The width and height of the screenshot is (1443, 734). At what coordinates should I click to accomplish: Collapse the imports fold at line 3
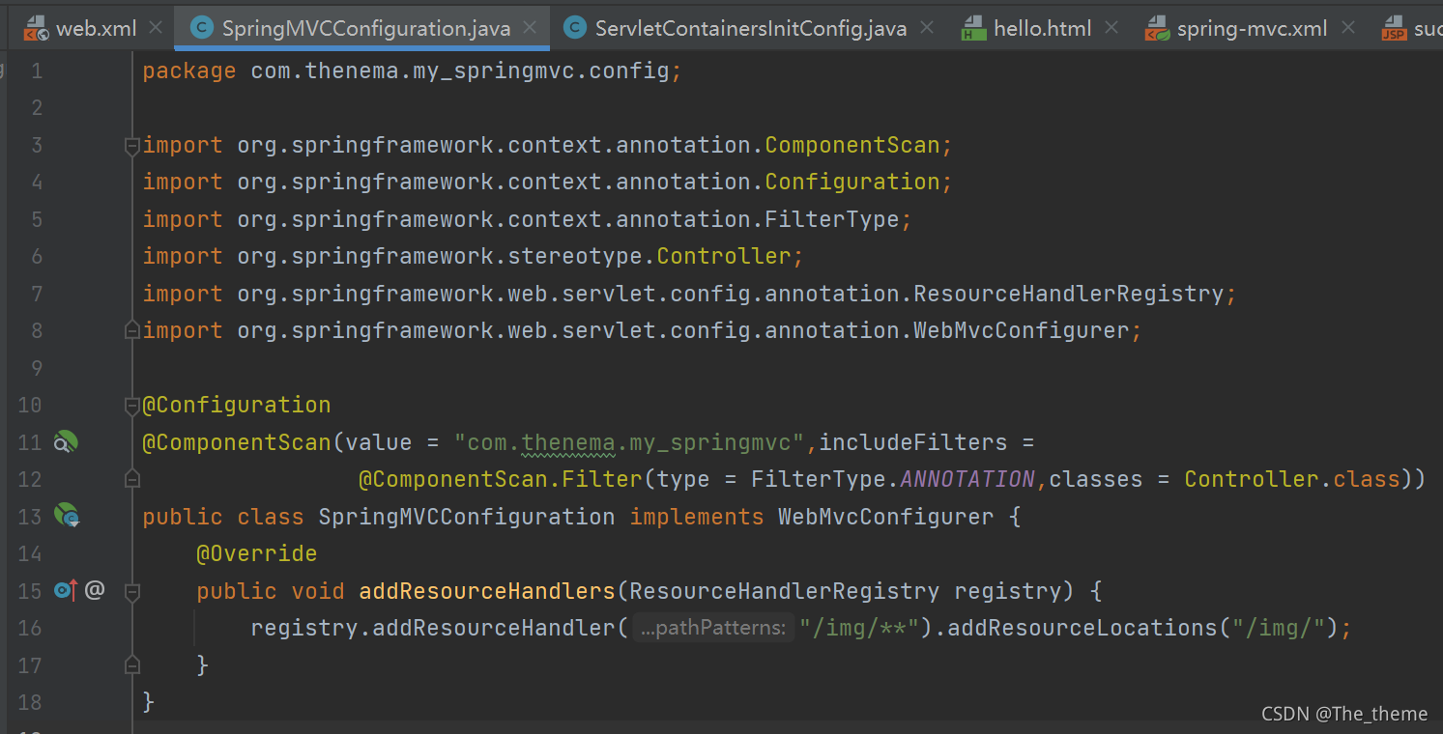pyautogui.click(x=132, y=146)
